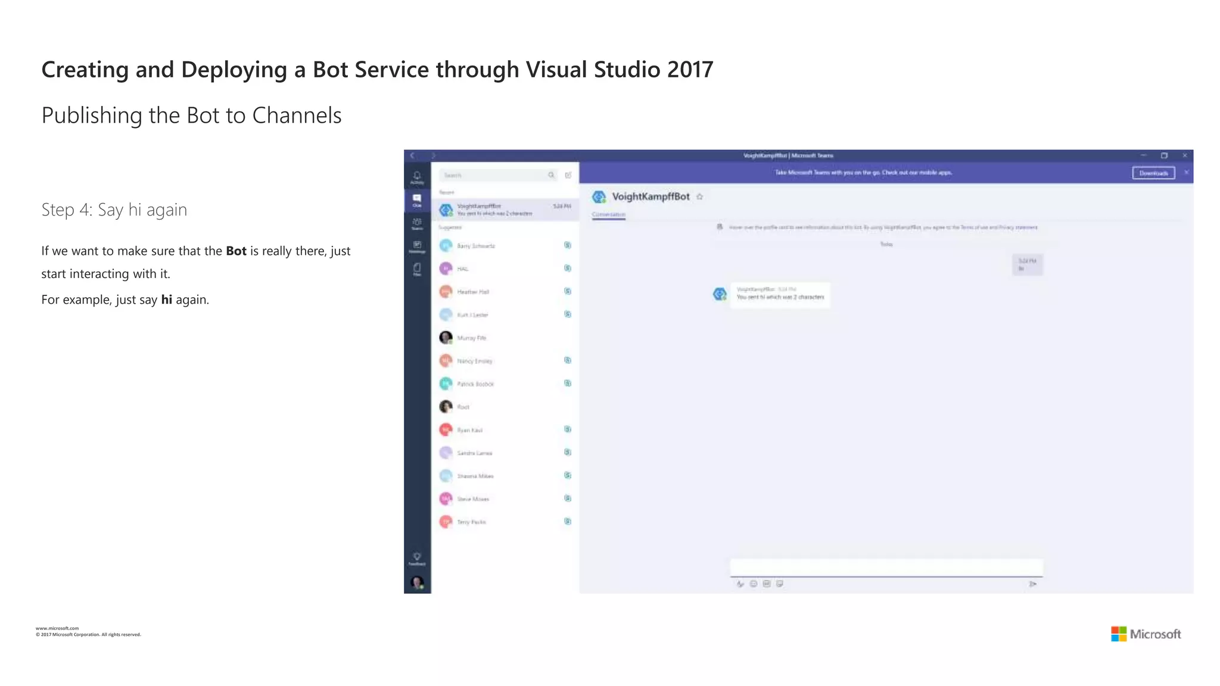Click the Downloads button in banner
The image size is (1220, 686).
(x=1153, y=173)
